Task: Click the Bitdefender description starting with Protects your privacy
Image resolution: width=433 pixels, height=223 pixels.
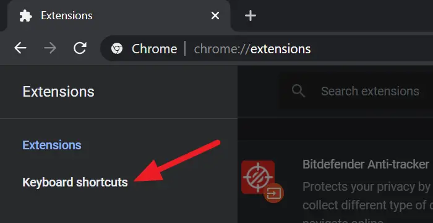Action: click(x=368, y=196)
